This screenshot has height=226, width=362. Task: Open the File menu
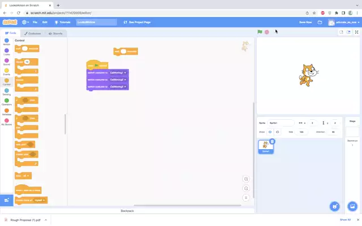tap(35, 22)
